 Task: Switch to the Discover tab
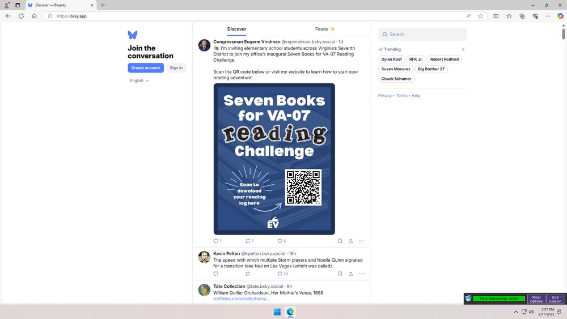click(x=236, y=29)
